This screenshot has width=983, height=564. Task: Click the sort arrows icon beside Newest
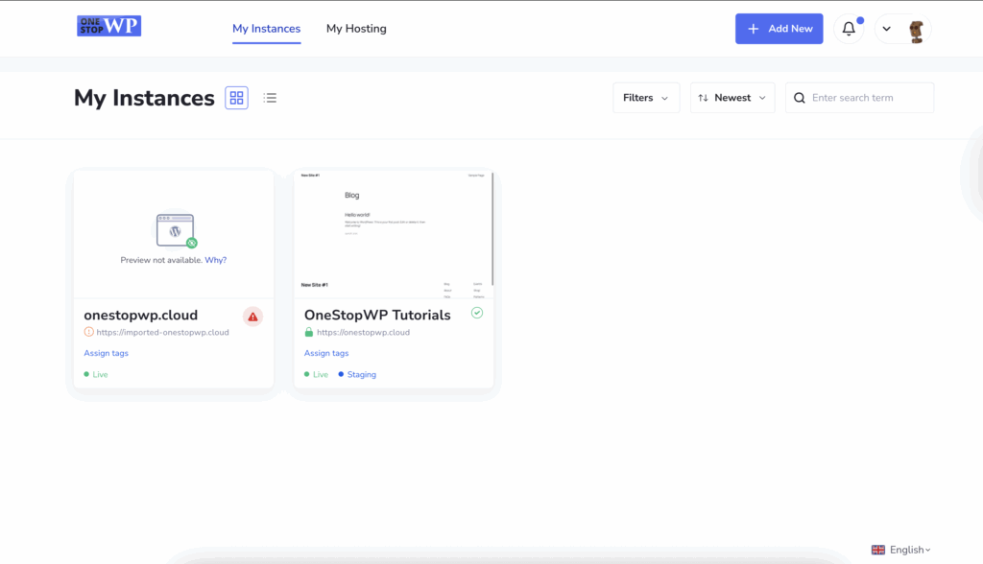click(703, 98)
